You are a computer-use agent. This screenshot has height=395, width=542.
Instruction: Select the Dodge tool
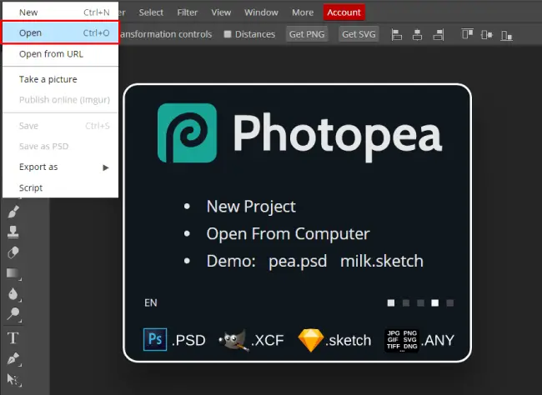point(13,314)
